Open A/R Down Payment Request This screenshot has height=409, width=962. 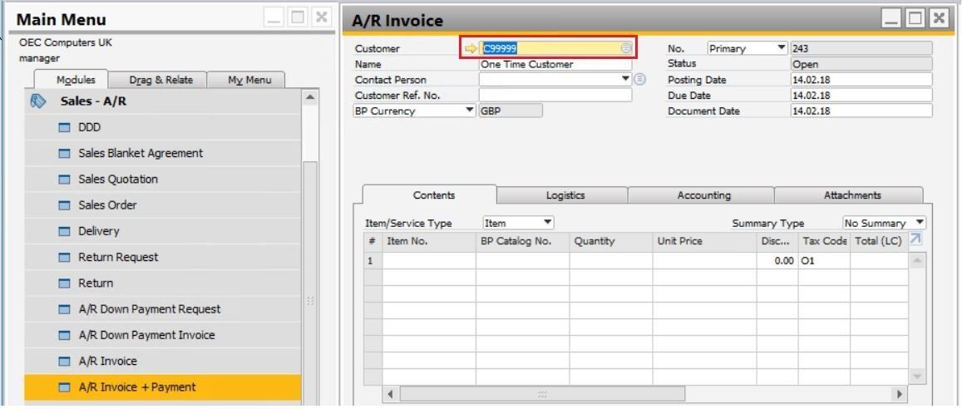coord(163,309)
